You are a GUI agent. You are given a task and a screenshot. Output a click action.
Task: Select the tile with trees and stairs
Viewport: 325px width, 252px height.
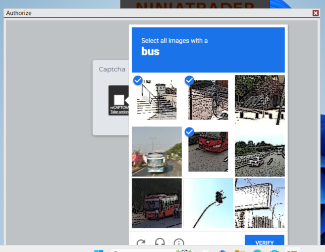coord(260,100)
